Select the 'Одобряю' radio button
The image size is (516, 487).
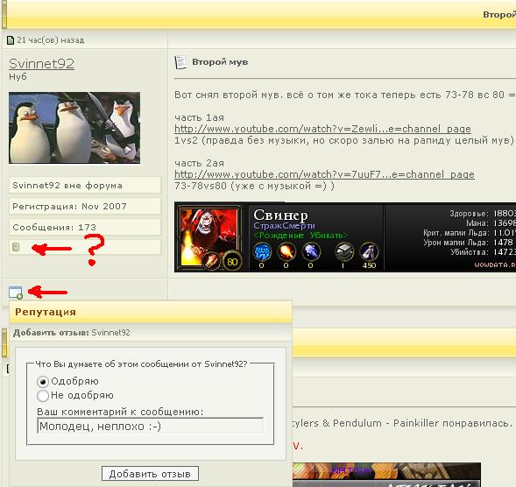click(43, 382)
